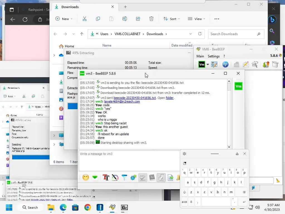This screenshot has width=285, height=214.
Task: Go up one folder level in Explorer
Action: pos(82,34)
